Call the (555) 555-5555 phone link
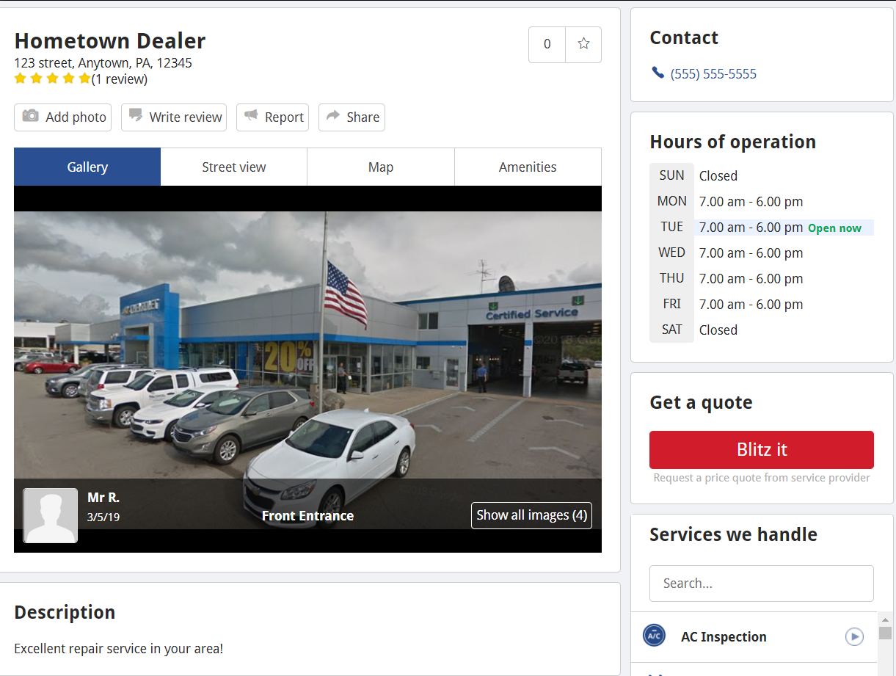Viewport: 896px width, 676px height. (713, 73)
